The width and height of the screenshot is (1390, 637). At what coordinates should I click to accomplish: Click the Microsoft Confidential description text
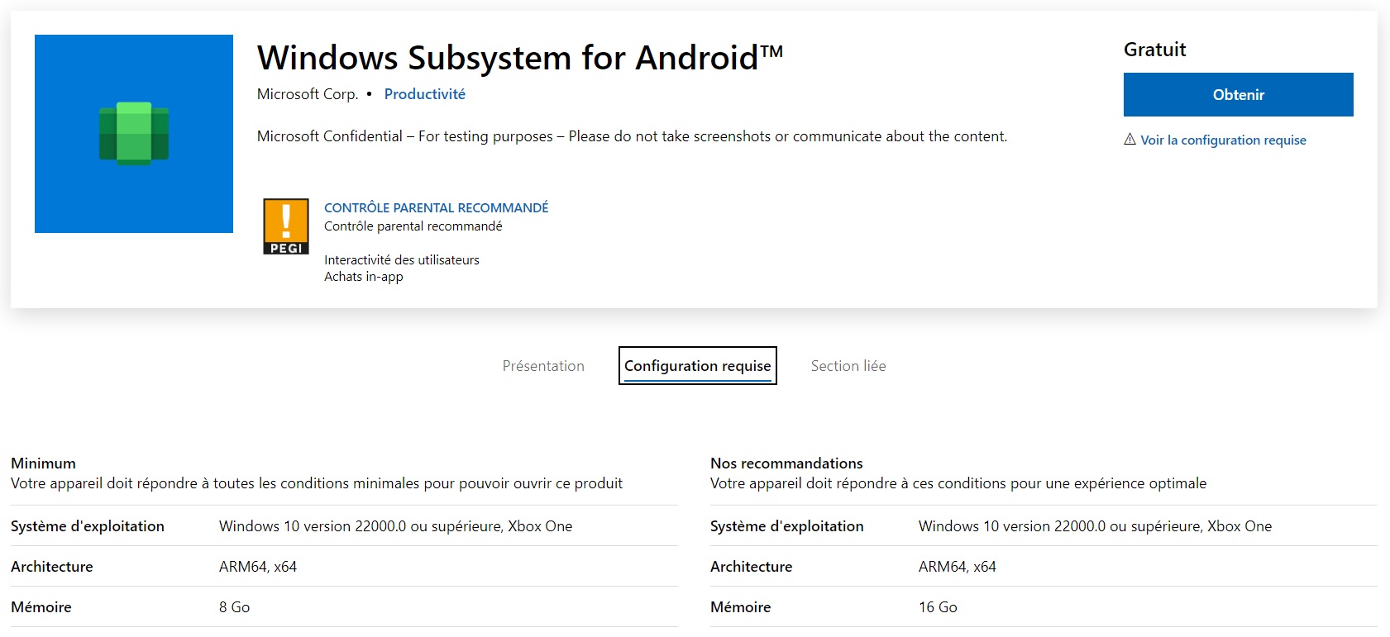click(632, 136)
